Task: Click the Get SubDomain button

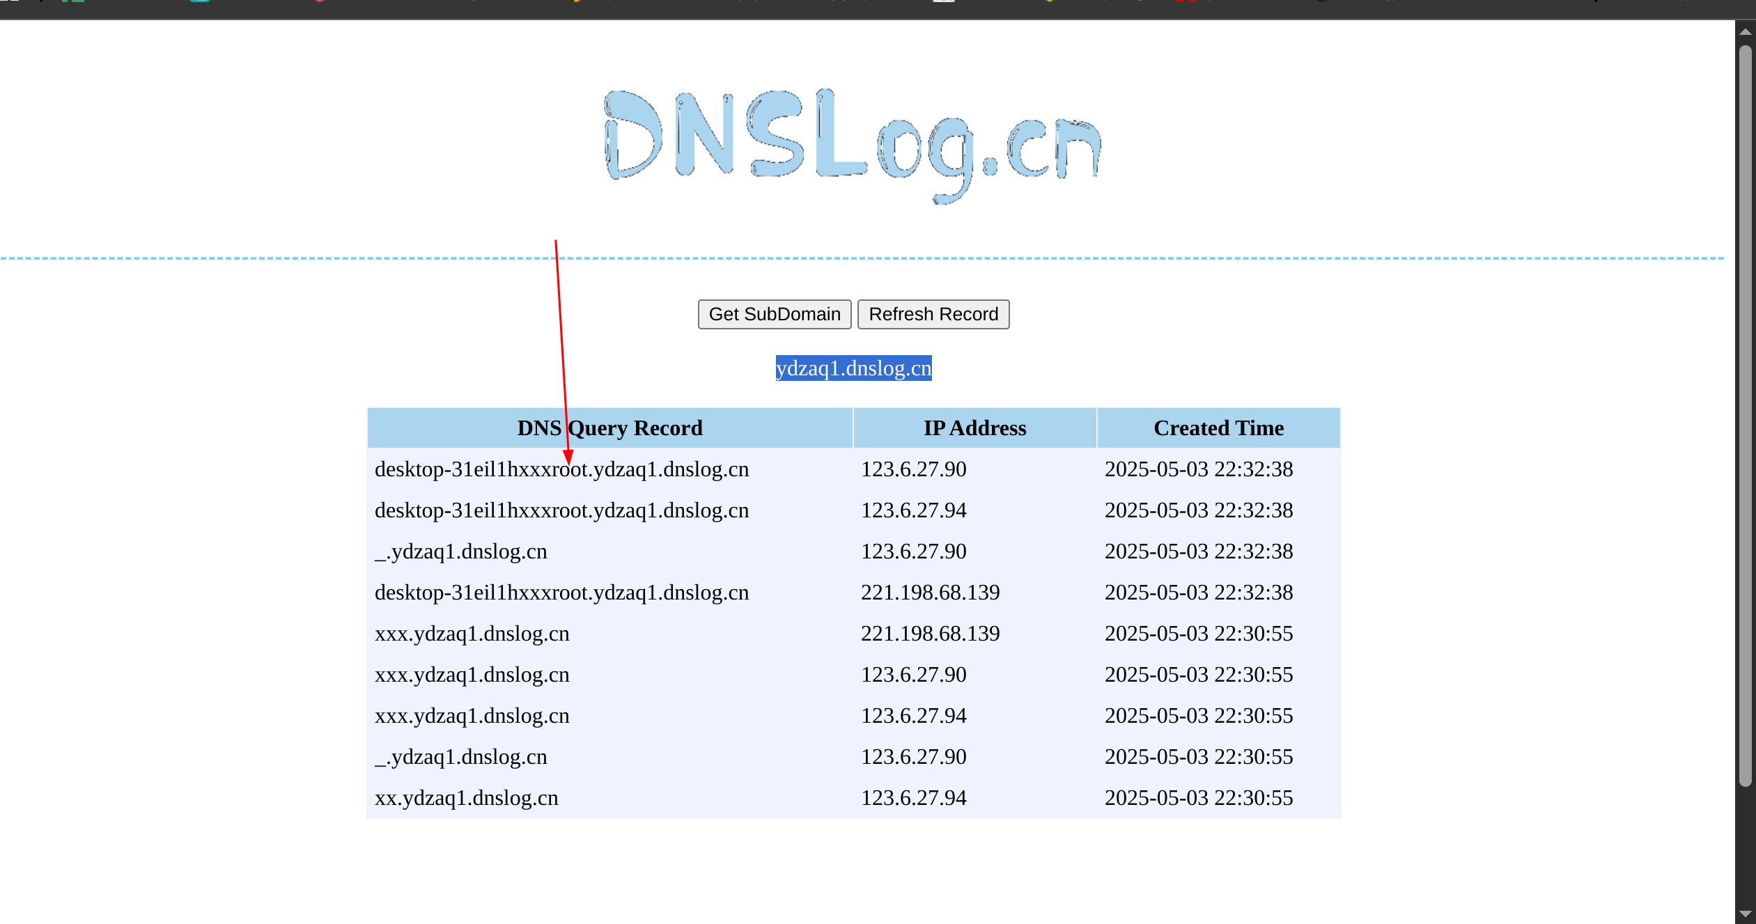Action: point(774,315)
